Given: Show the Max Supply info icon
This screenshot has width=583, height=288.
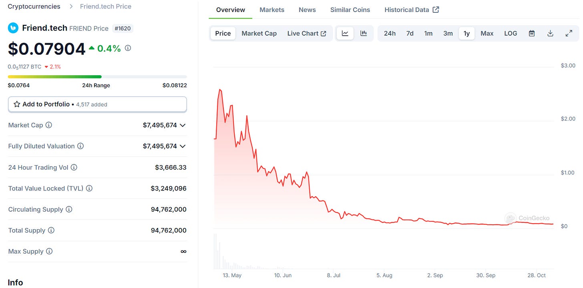Looking at the screenshot, I should [49, 252].
